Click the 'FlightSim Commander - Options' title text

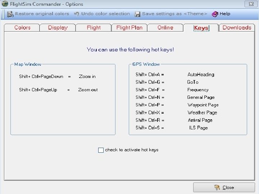(46, 4)
